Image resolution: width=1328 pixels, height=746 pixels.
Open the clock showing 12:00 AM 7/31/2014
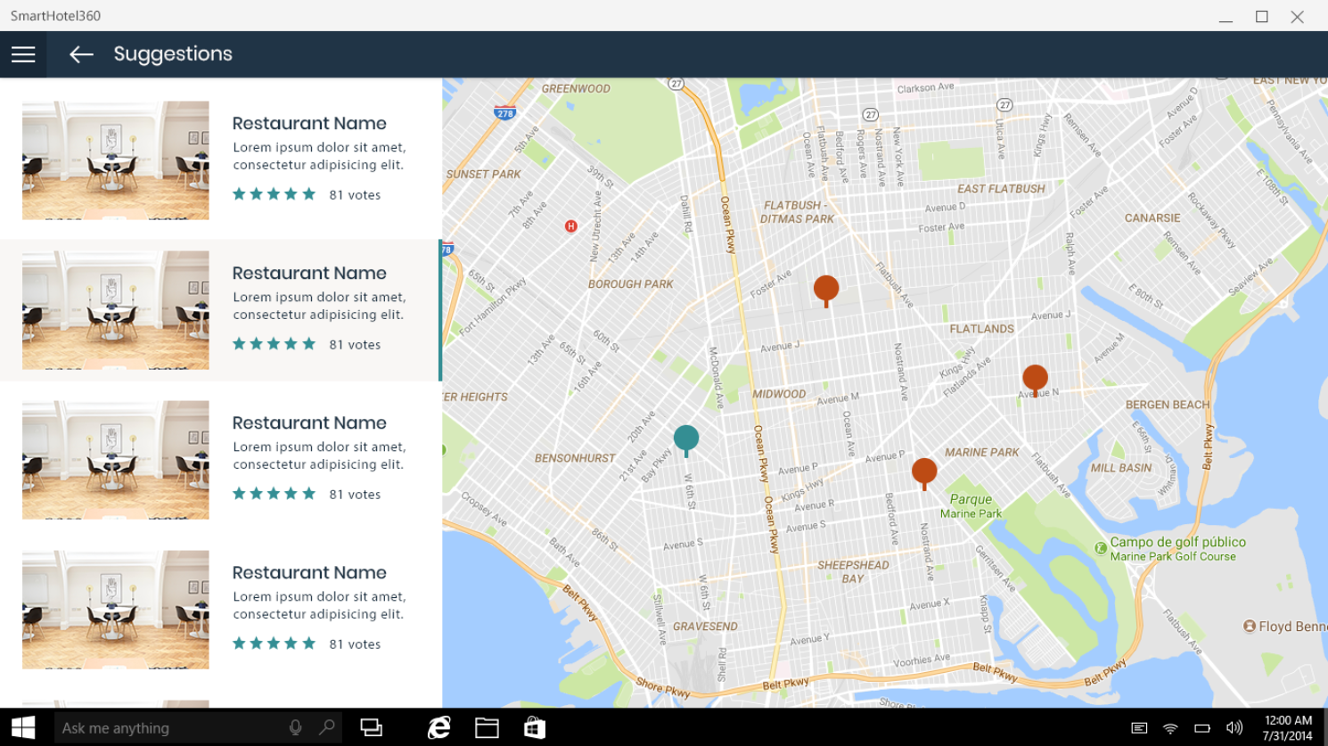click(x=1288, y=727)
